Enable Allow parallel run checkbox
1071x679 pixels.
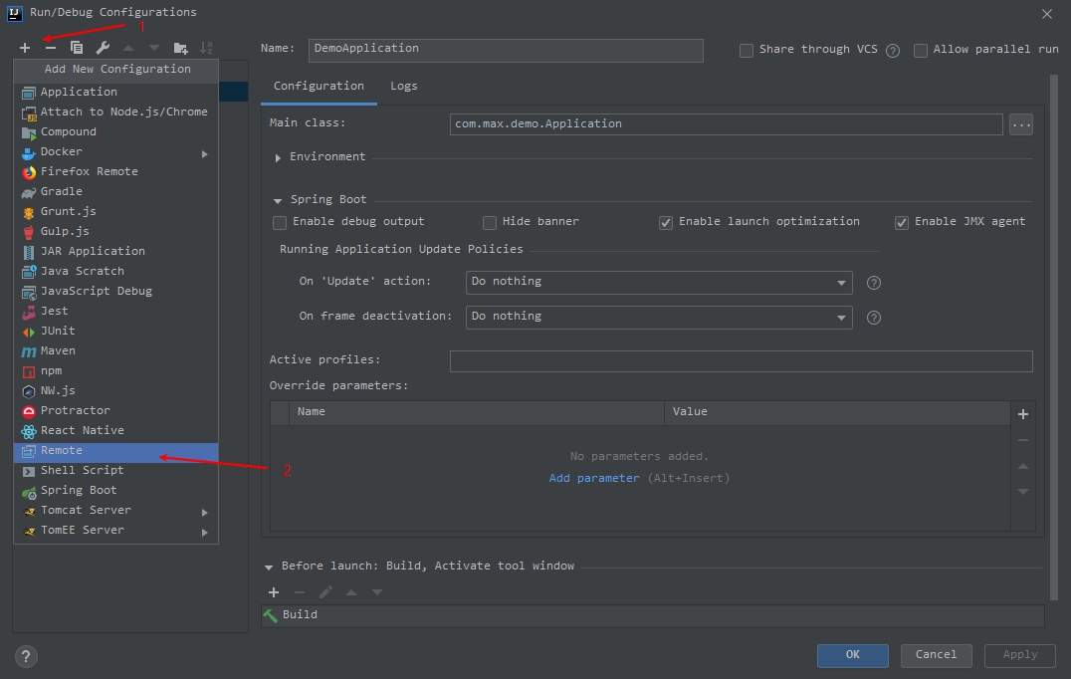coord(921,51)
